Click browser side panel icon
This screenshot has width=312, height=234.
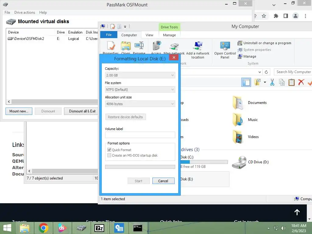click(x=286, y=16)
